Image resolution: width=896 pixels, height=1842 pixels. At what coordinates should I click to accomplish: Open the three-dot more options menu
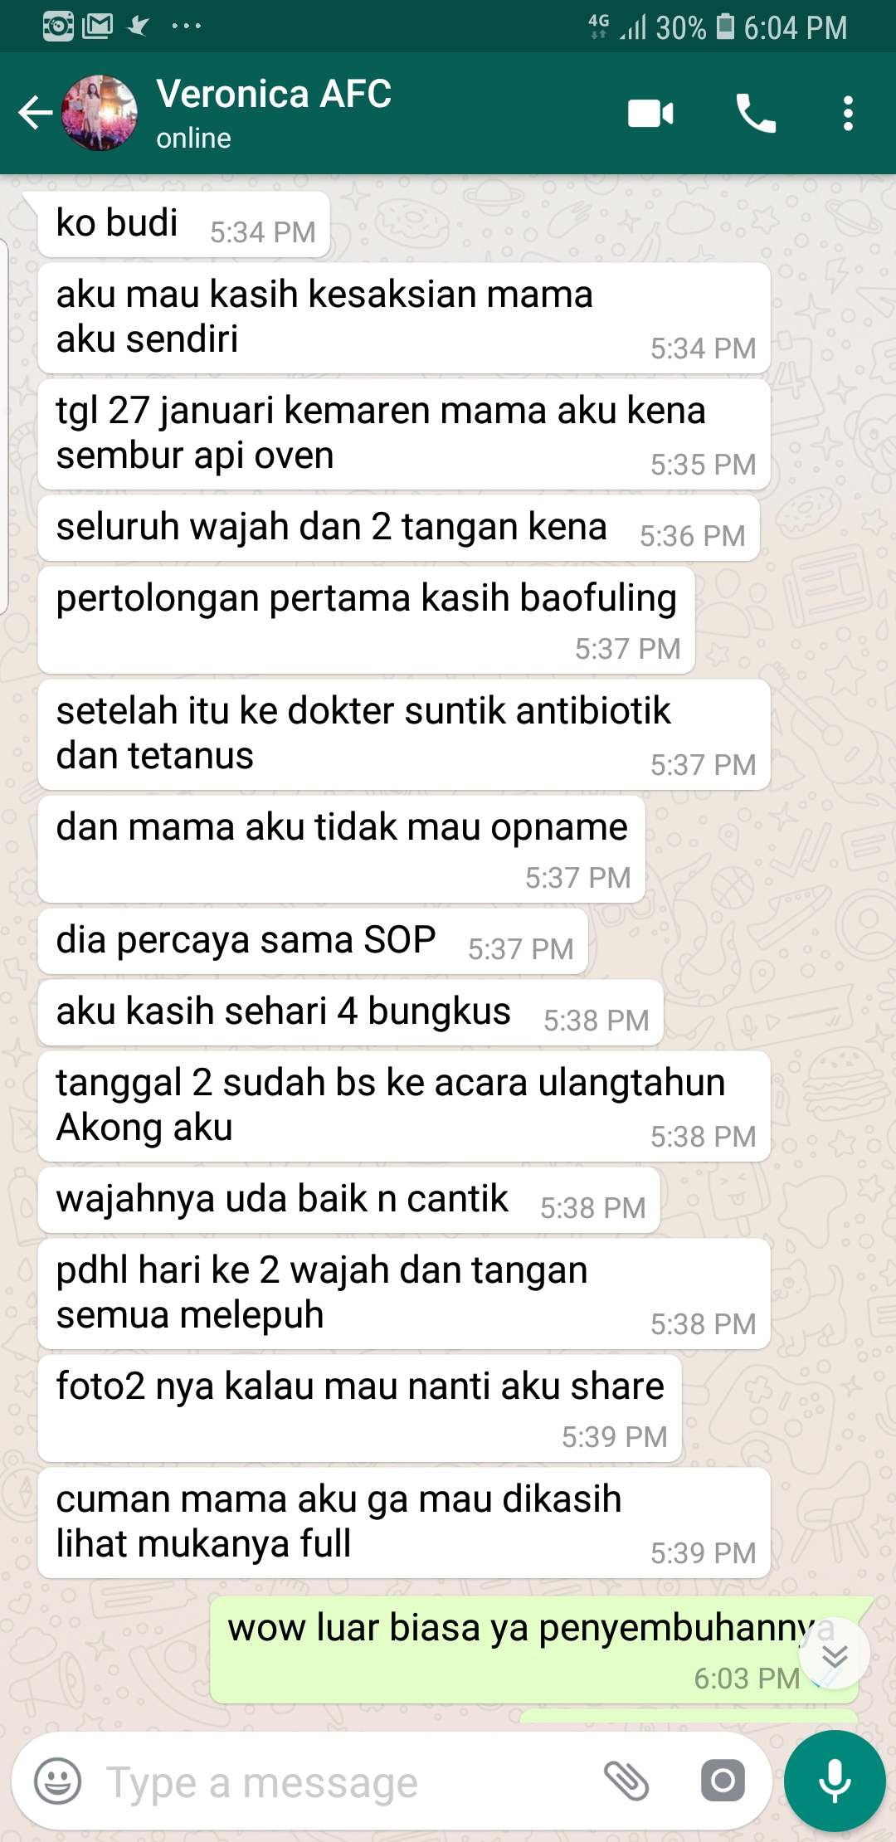[847, 113]
